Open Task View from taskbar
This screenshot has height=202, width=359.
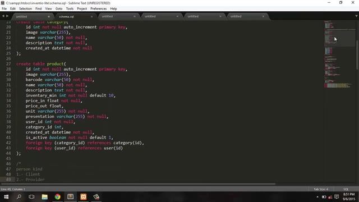pos(31,197)
